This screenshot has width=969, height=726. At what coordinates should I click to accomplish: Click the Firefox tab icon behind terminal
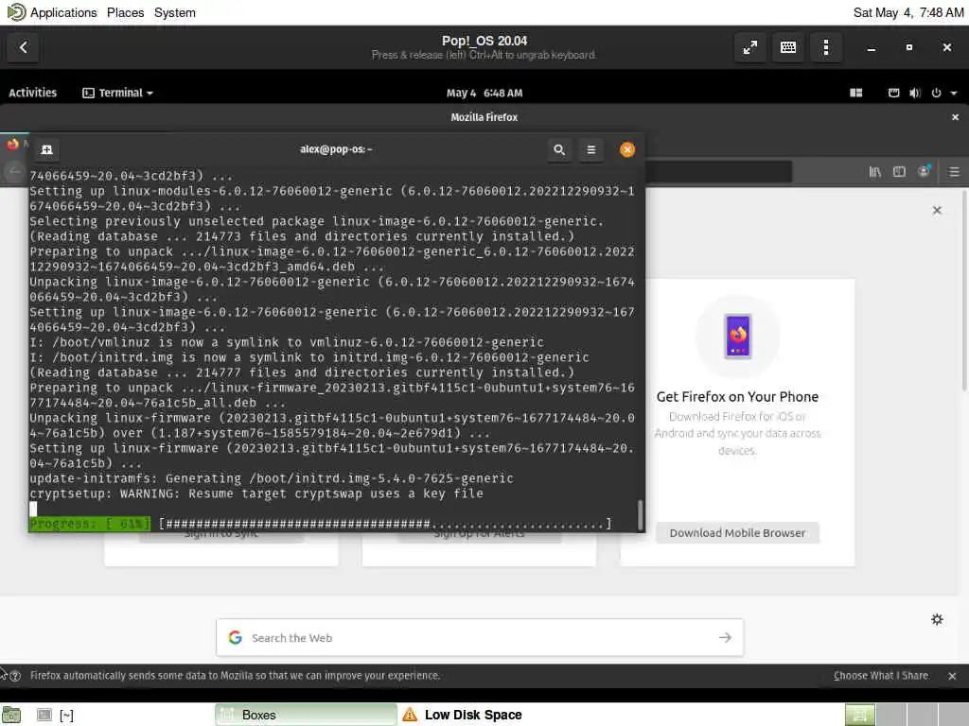pyautogui.click(x=12, y=145)
